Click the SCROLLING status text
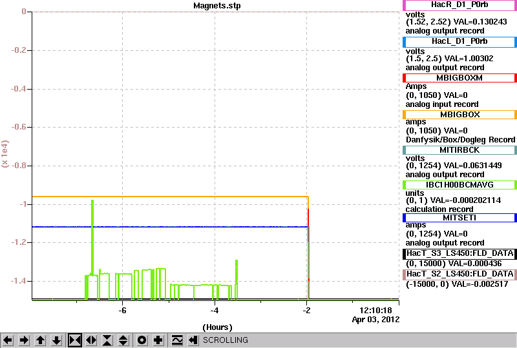The image size is (517, 348). pyautogui.click(x=225, y=340)
